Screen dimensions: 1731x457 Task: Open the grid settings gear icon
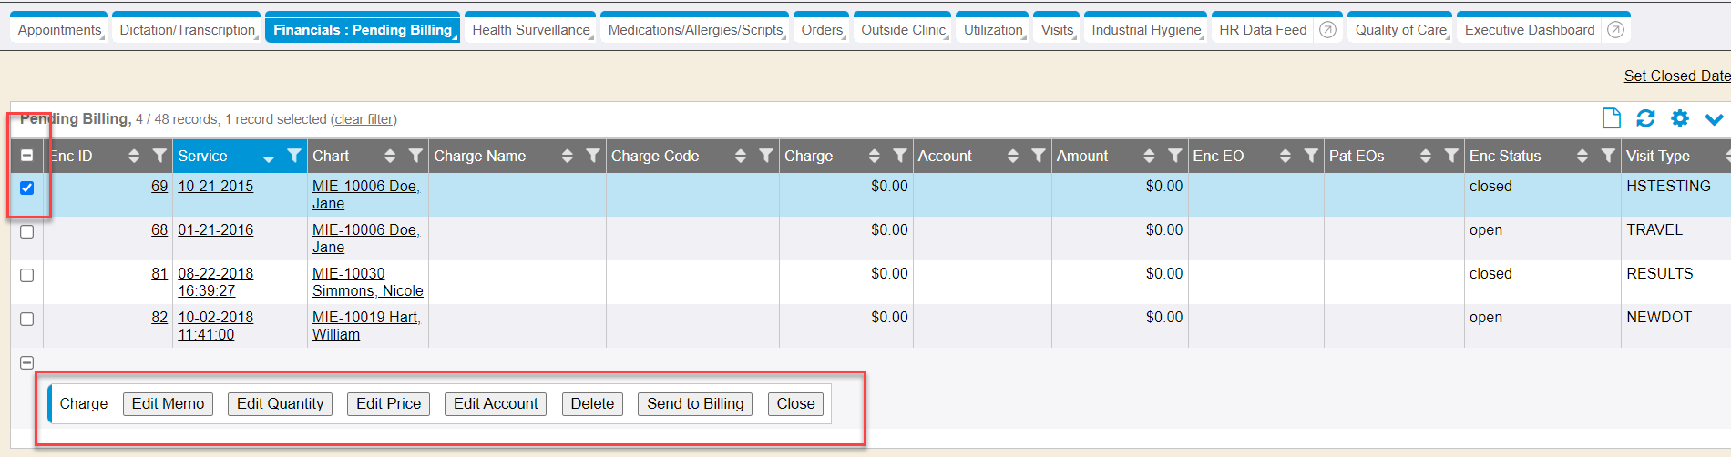tap(1680, 118)
